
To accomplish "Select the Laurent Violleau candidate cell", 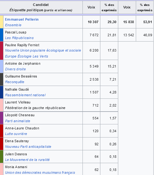I will pyautogui.click(x=43, y=105).
